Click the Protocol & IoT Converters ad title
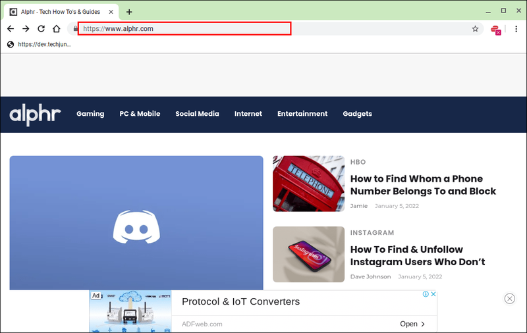The width and height of the screenshot is (527, 333). [x=240, y=301]
